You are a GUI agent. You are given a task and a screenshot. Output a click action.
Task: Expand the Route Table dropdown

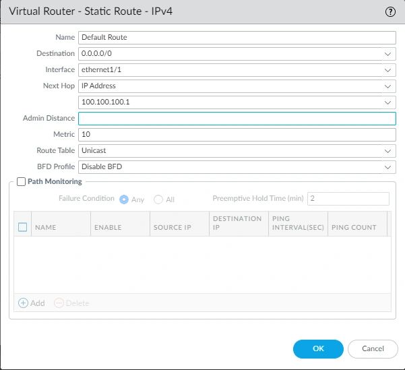coord(387,151)
